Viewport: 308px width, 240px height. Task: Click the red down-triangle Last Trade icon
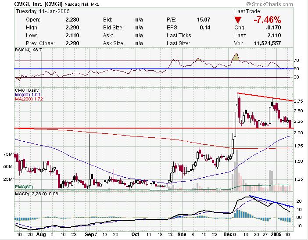238,20
